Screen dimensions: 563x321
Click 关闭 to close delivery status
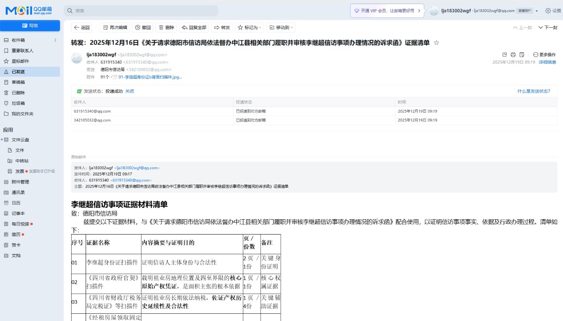pyautogui.click(x=129, y=91)
